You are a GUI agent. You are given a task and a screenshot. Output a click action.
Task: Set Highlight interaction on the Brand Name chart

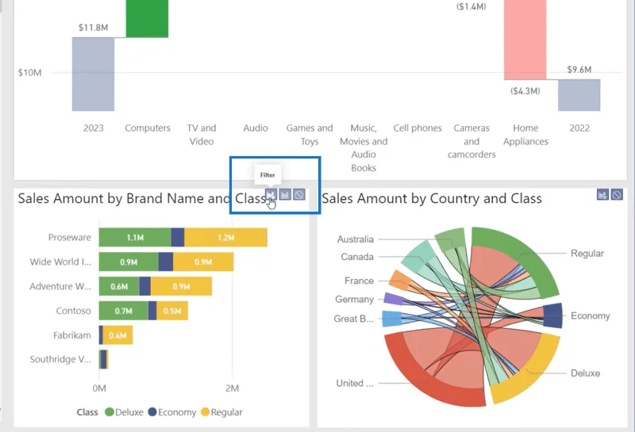pos(285,194)
